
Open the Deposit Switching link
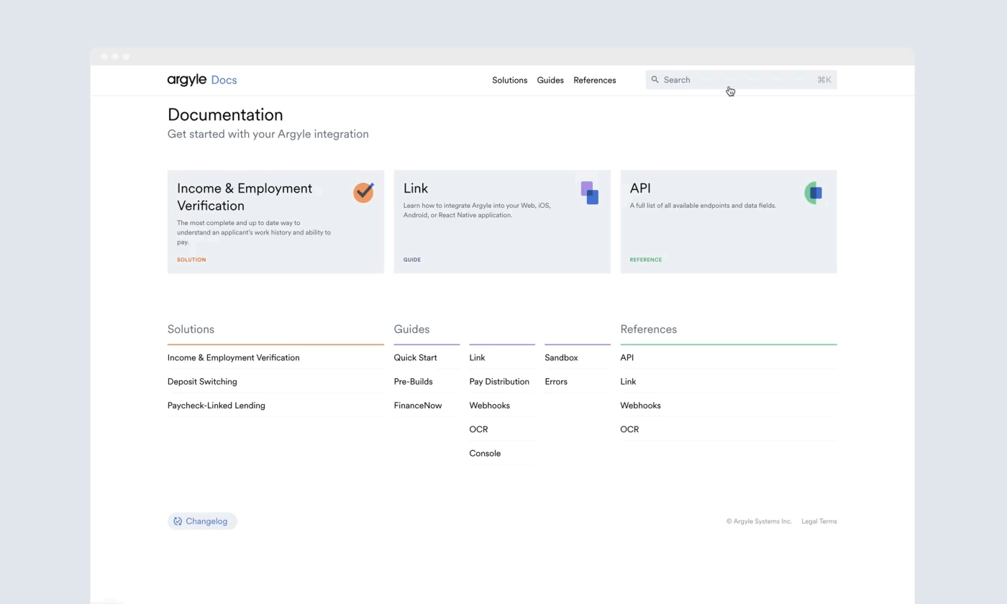[202, 382]
